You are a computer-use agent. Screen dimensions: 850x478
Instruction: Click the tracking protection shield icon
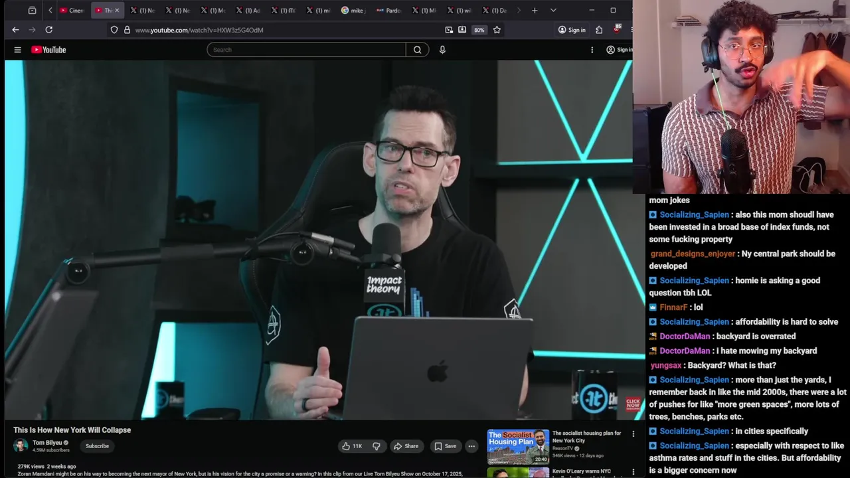point(114,30)
